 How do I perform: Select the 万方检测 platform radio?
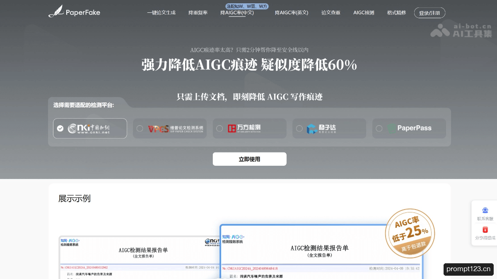click(220, 129)
